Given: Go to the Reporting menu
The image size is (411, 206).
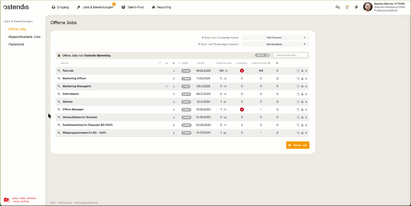Looking at the screenshot, I should click(x=161, y=7).
